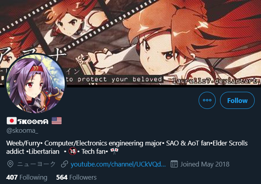Select the @skooma_ handle text
The image size is (261, 184).
click(22, 130)
